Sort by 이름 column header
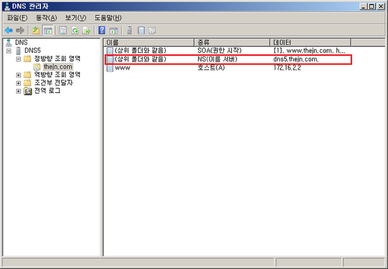 pyautogui.click(x=149, y=42)
